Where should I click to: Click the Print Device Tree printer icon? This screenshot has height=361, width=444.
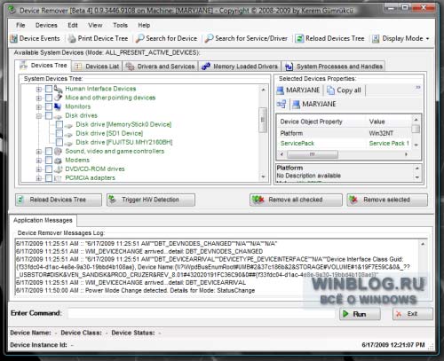coord(72,38)
